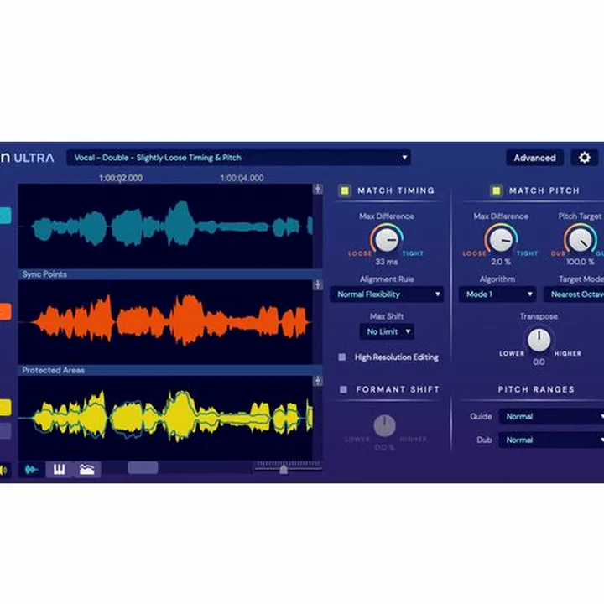
Task: Click the Match Pitch Max Difference knob
Action: click(x=501, y=240)
